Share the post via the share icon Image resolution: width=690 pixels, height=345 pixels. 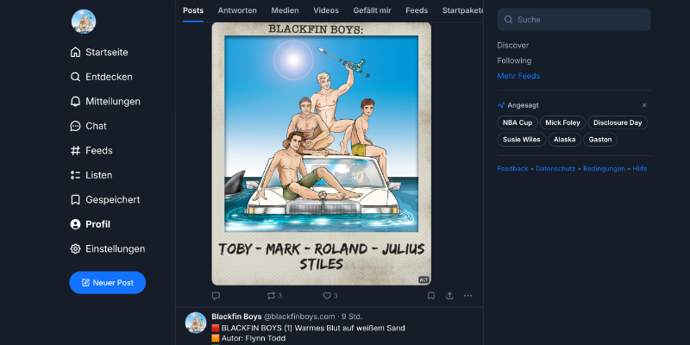pyautogui.click(x=449, y=296)
